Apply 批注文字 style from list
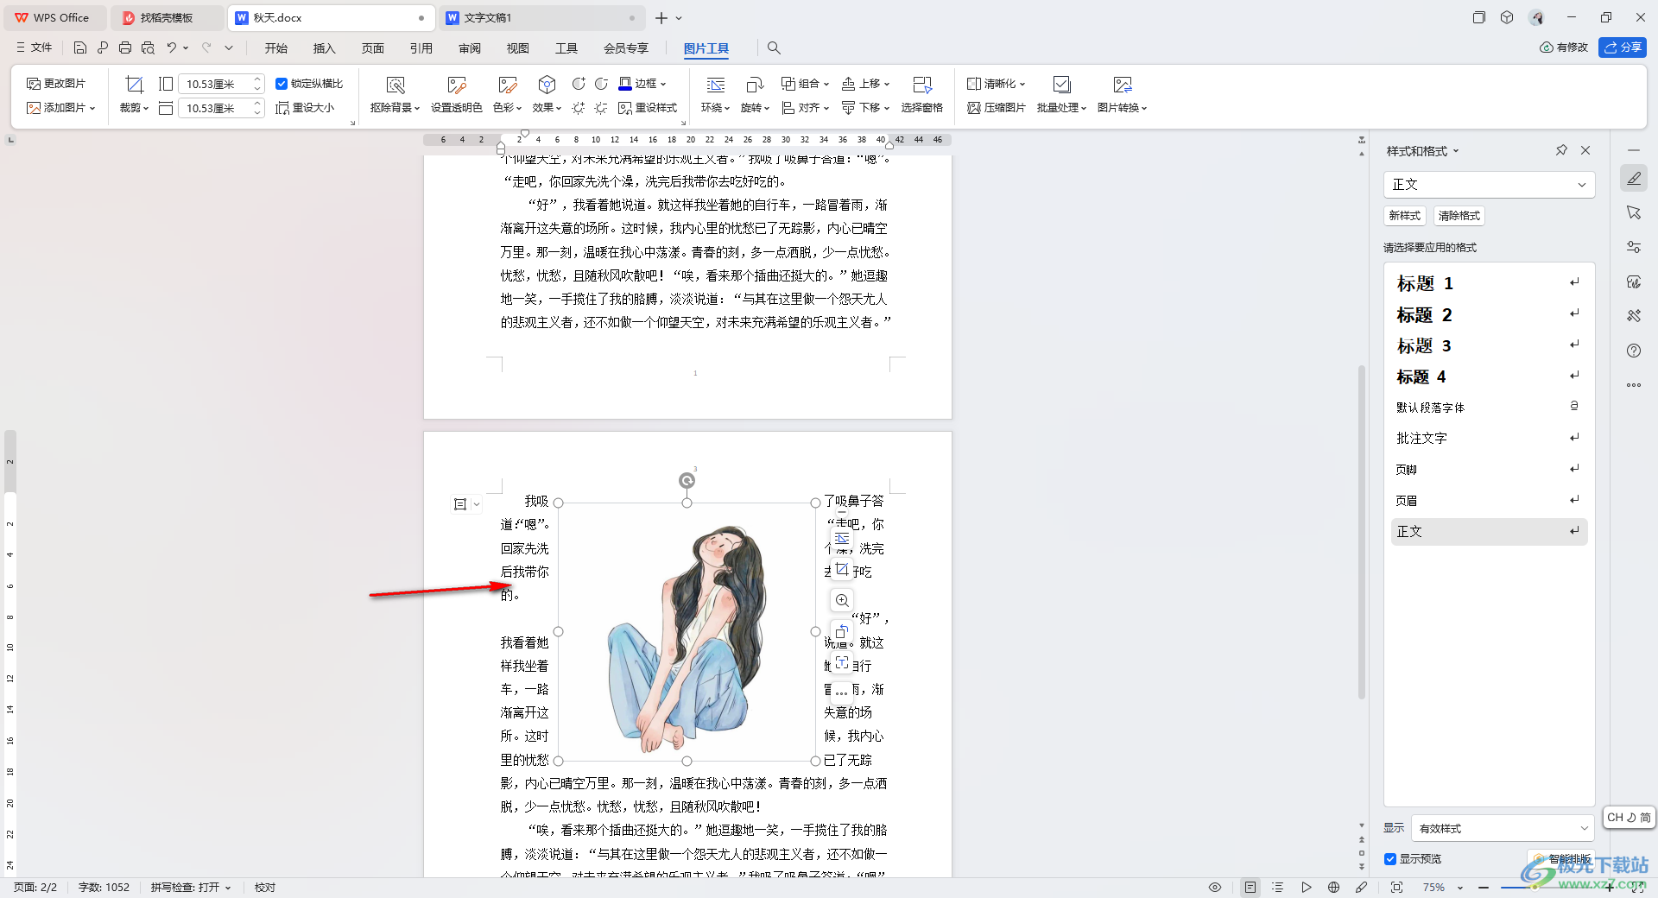The width and height of the screenshot is (1658, 898). [1489, 439]
